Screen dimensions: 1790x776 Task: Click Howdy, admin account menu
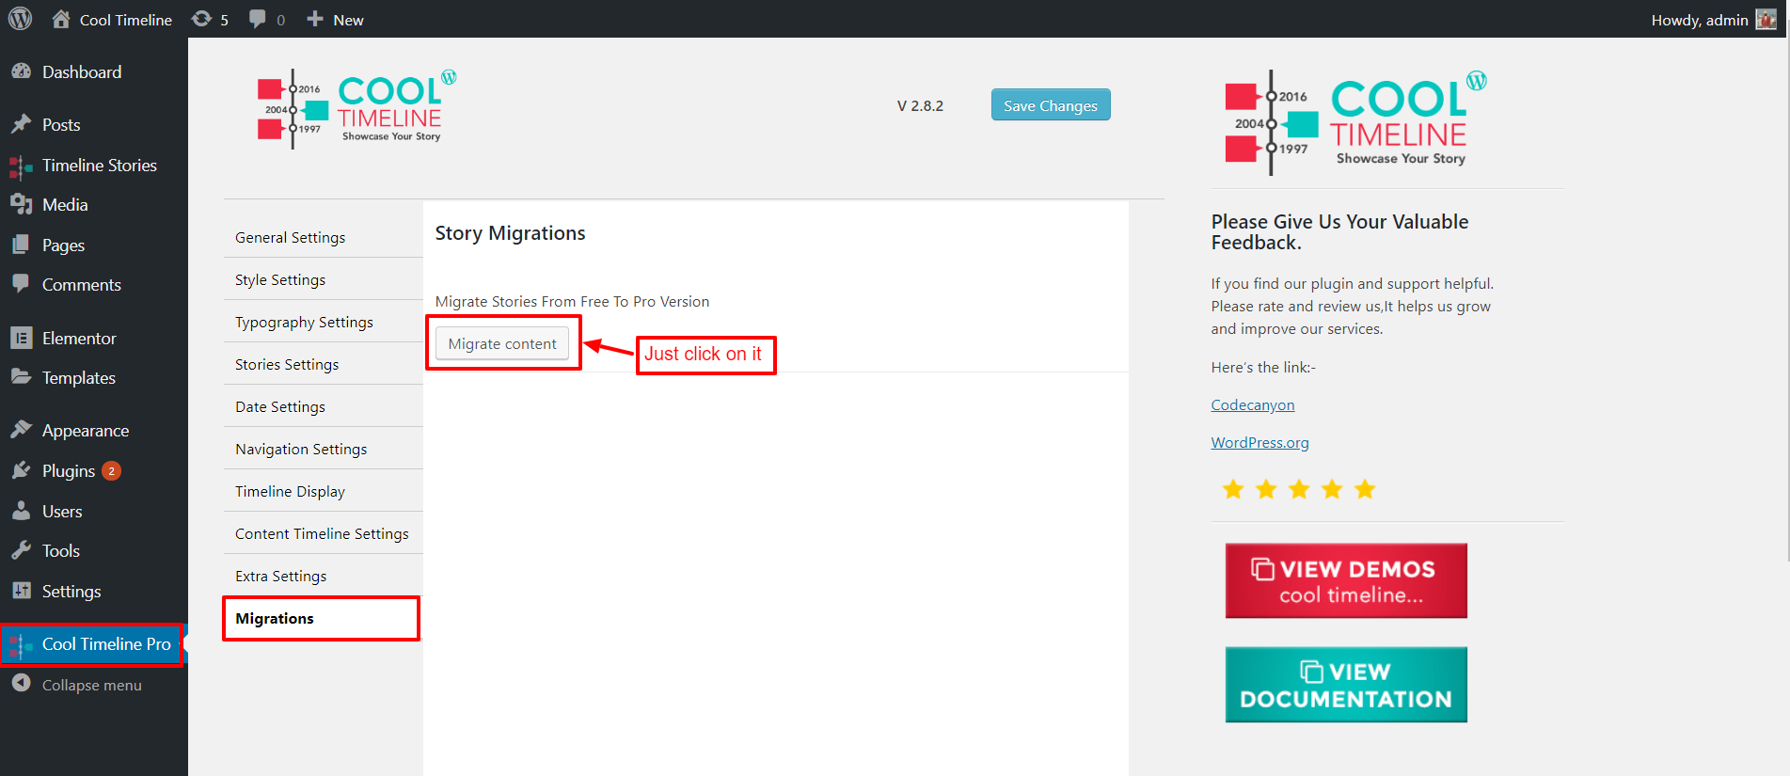1713,19
